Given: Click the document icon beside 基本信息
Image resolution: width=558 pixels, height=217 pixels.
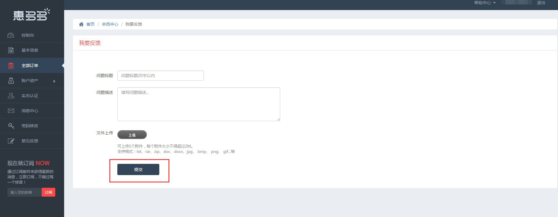Looking at the screenshot, I should pos(11,50).
